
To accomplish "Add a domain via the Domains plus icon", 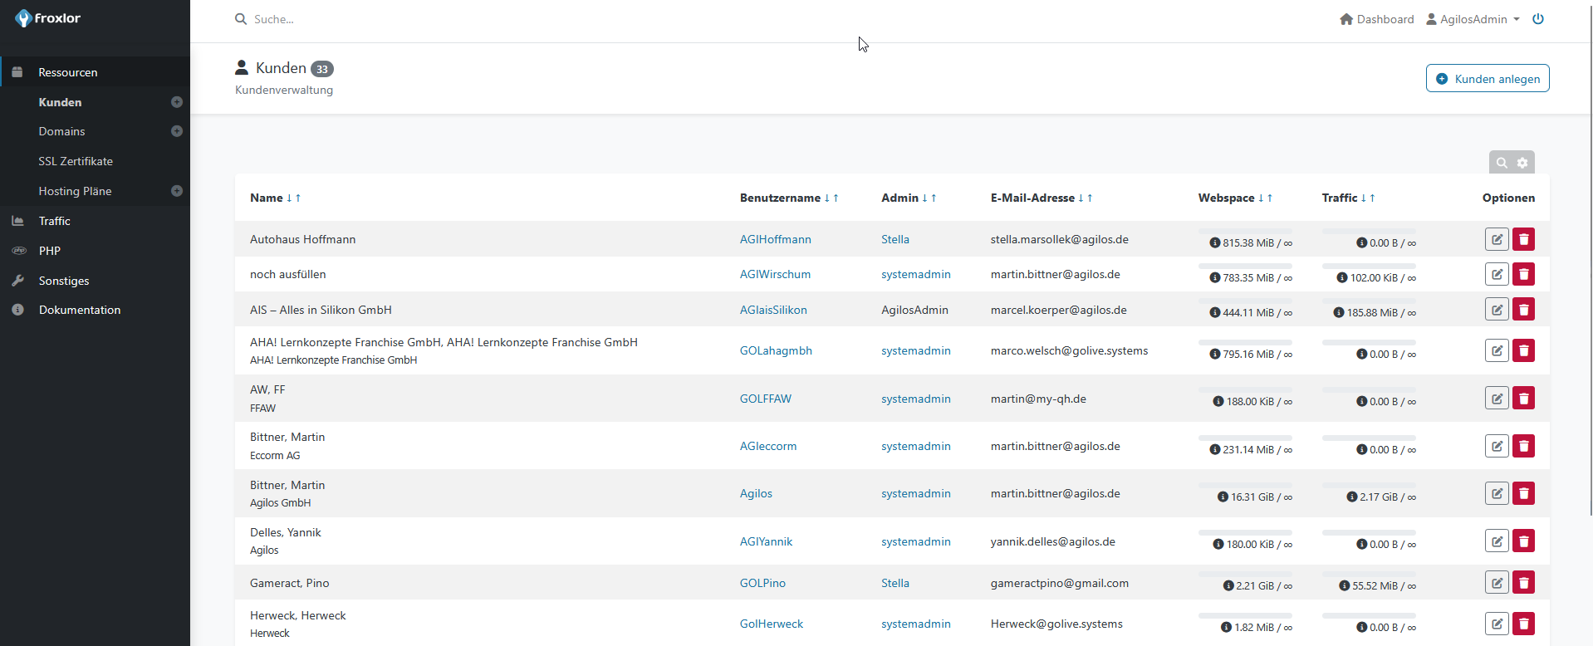I will 177,131.
